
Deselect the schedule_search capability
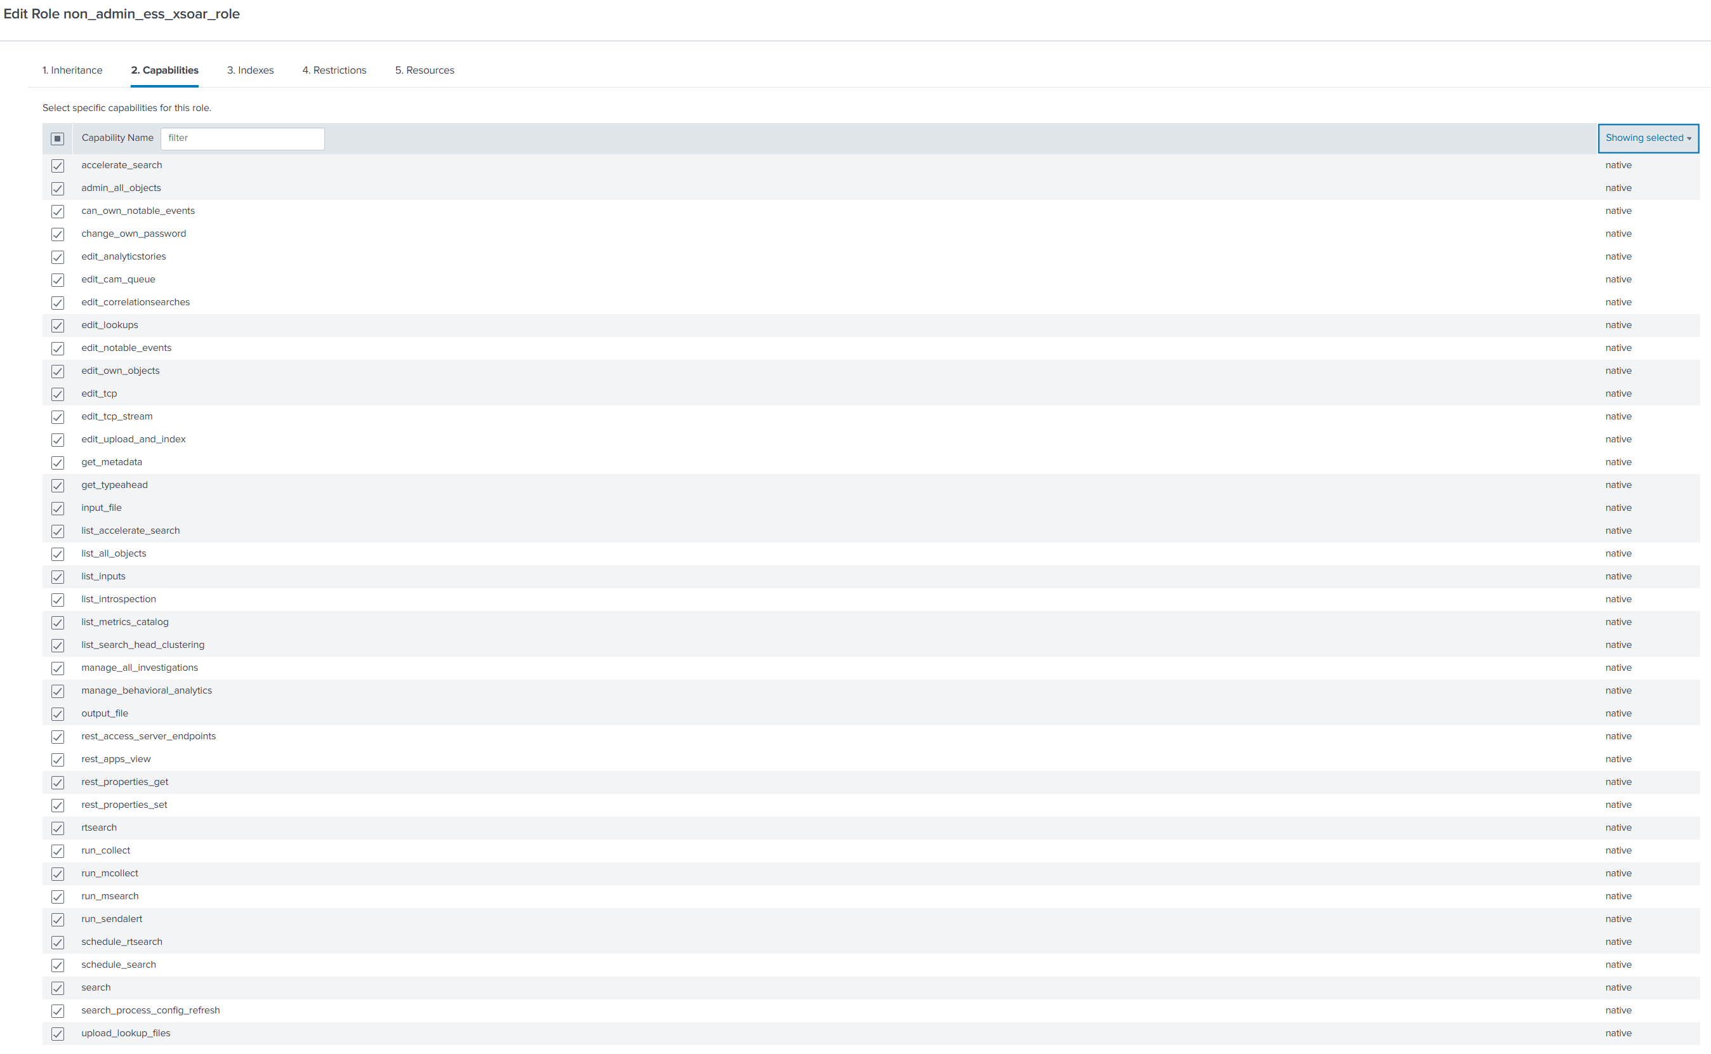[x=58, y=965]
